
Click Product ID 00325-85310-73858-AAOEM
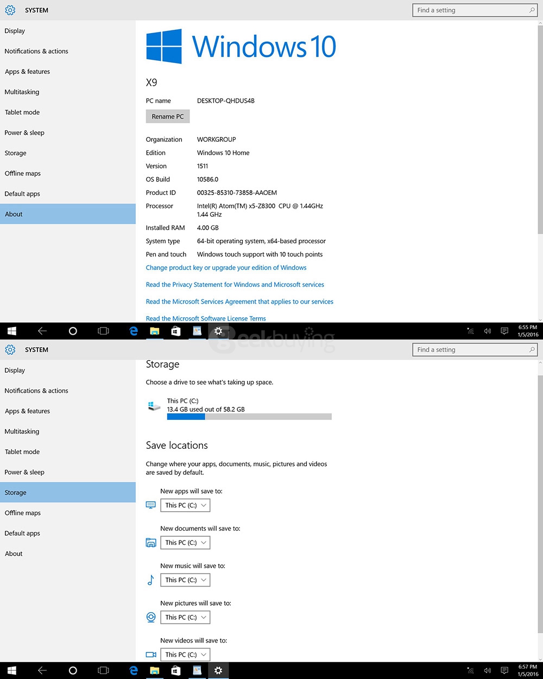[237, 193]
